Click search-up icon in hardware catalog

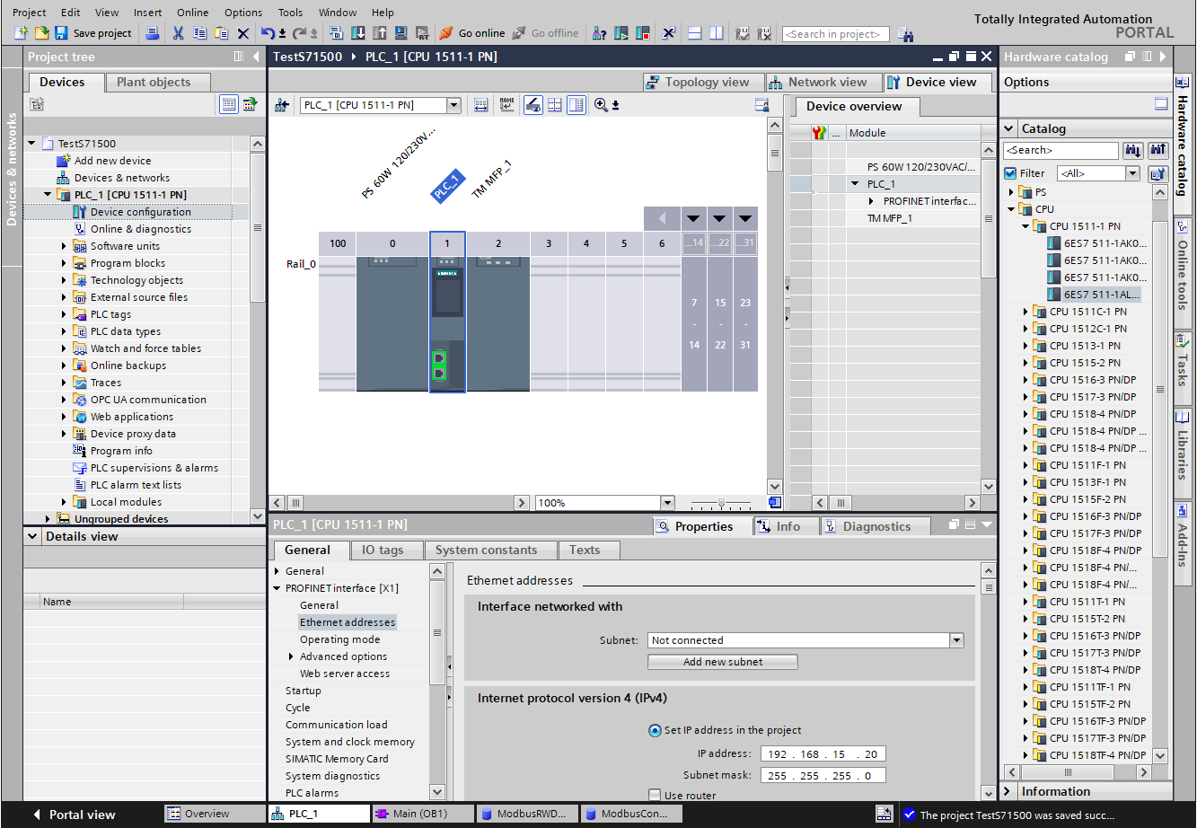tap(1157, 150)
